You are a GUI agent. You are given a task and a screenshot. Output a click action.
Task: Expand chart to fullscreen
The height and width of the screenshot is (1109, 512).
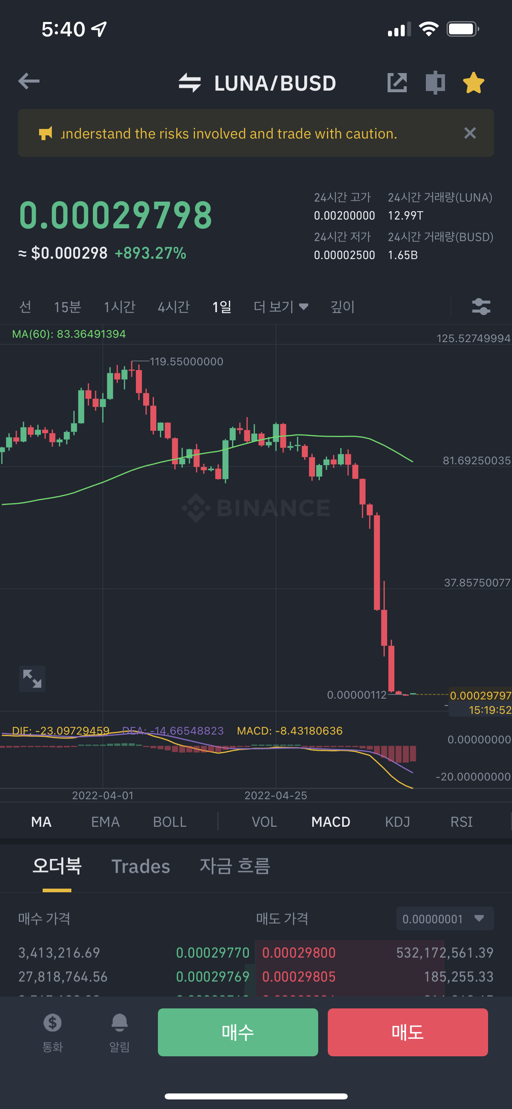(32, 679)
